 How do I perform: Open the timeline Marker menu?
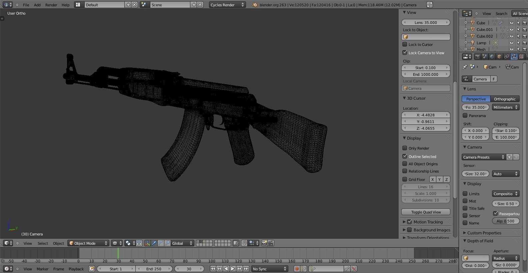(x=42, y=269)
